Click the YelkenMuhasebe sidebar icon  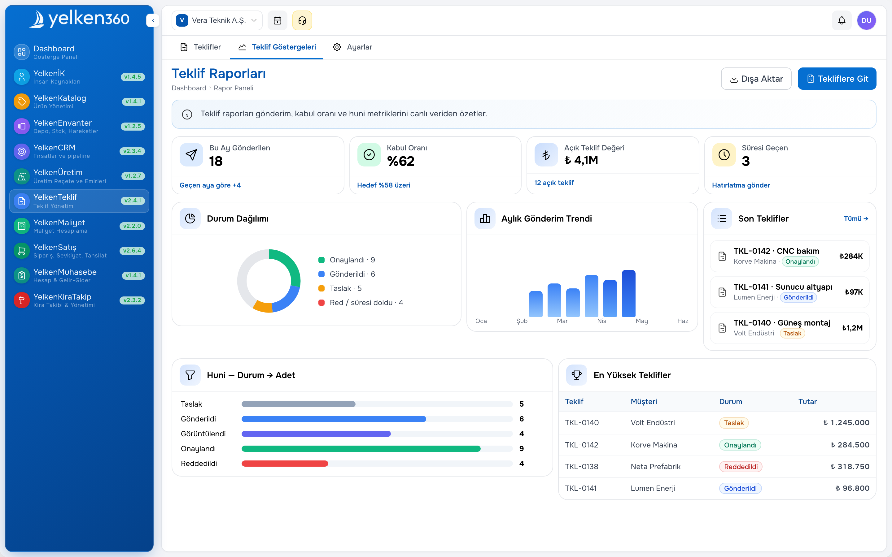[x=21, y=275]
